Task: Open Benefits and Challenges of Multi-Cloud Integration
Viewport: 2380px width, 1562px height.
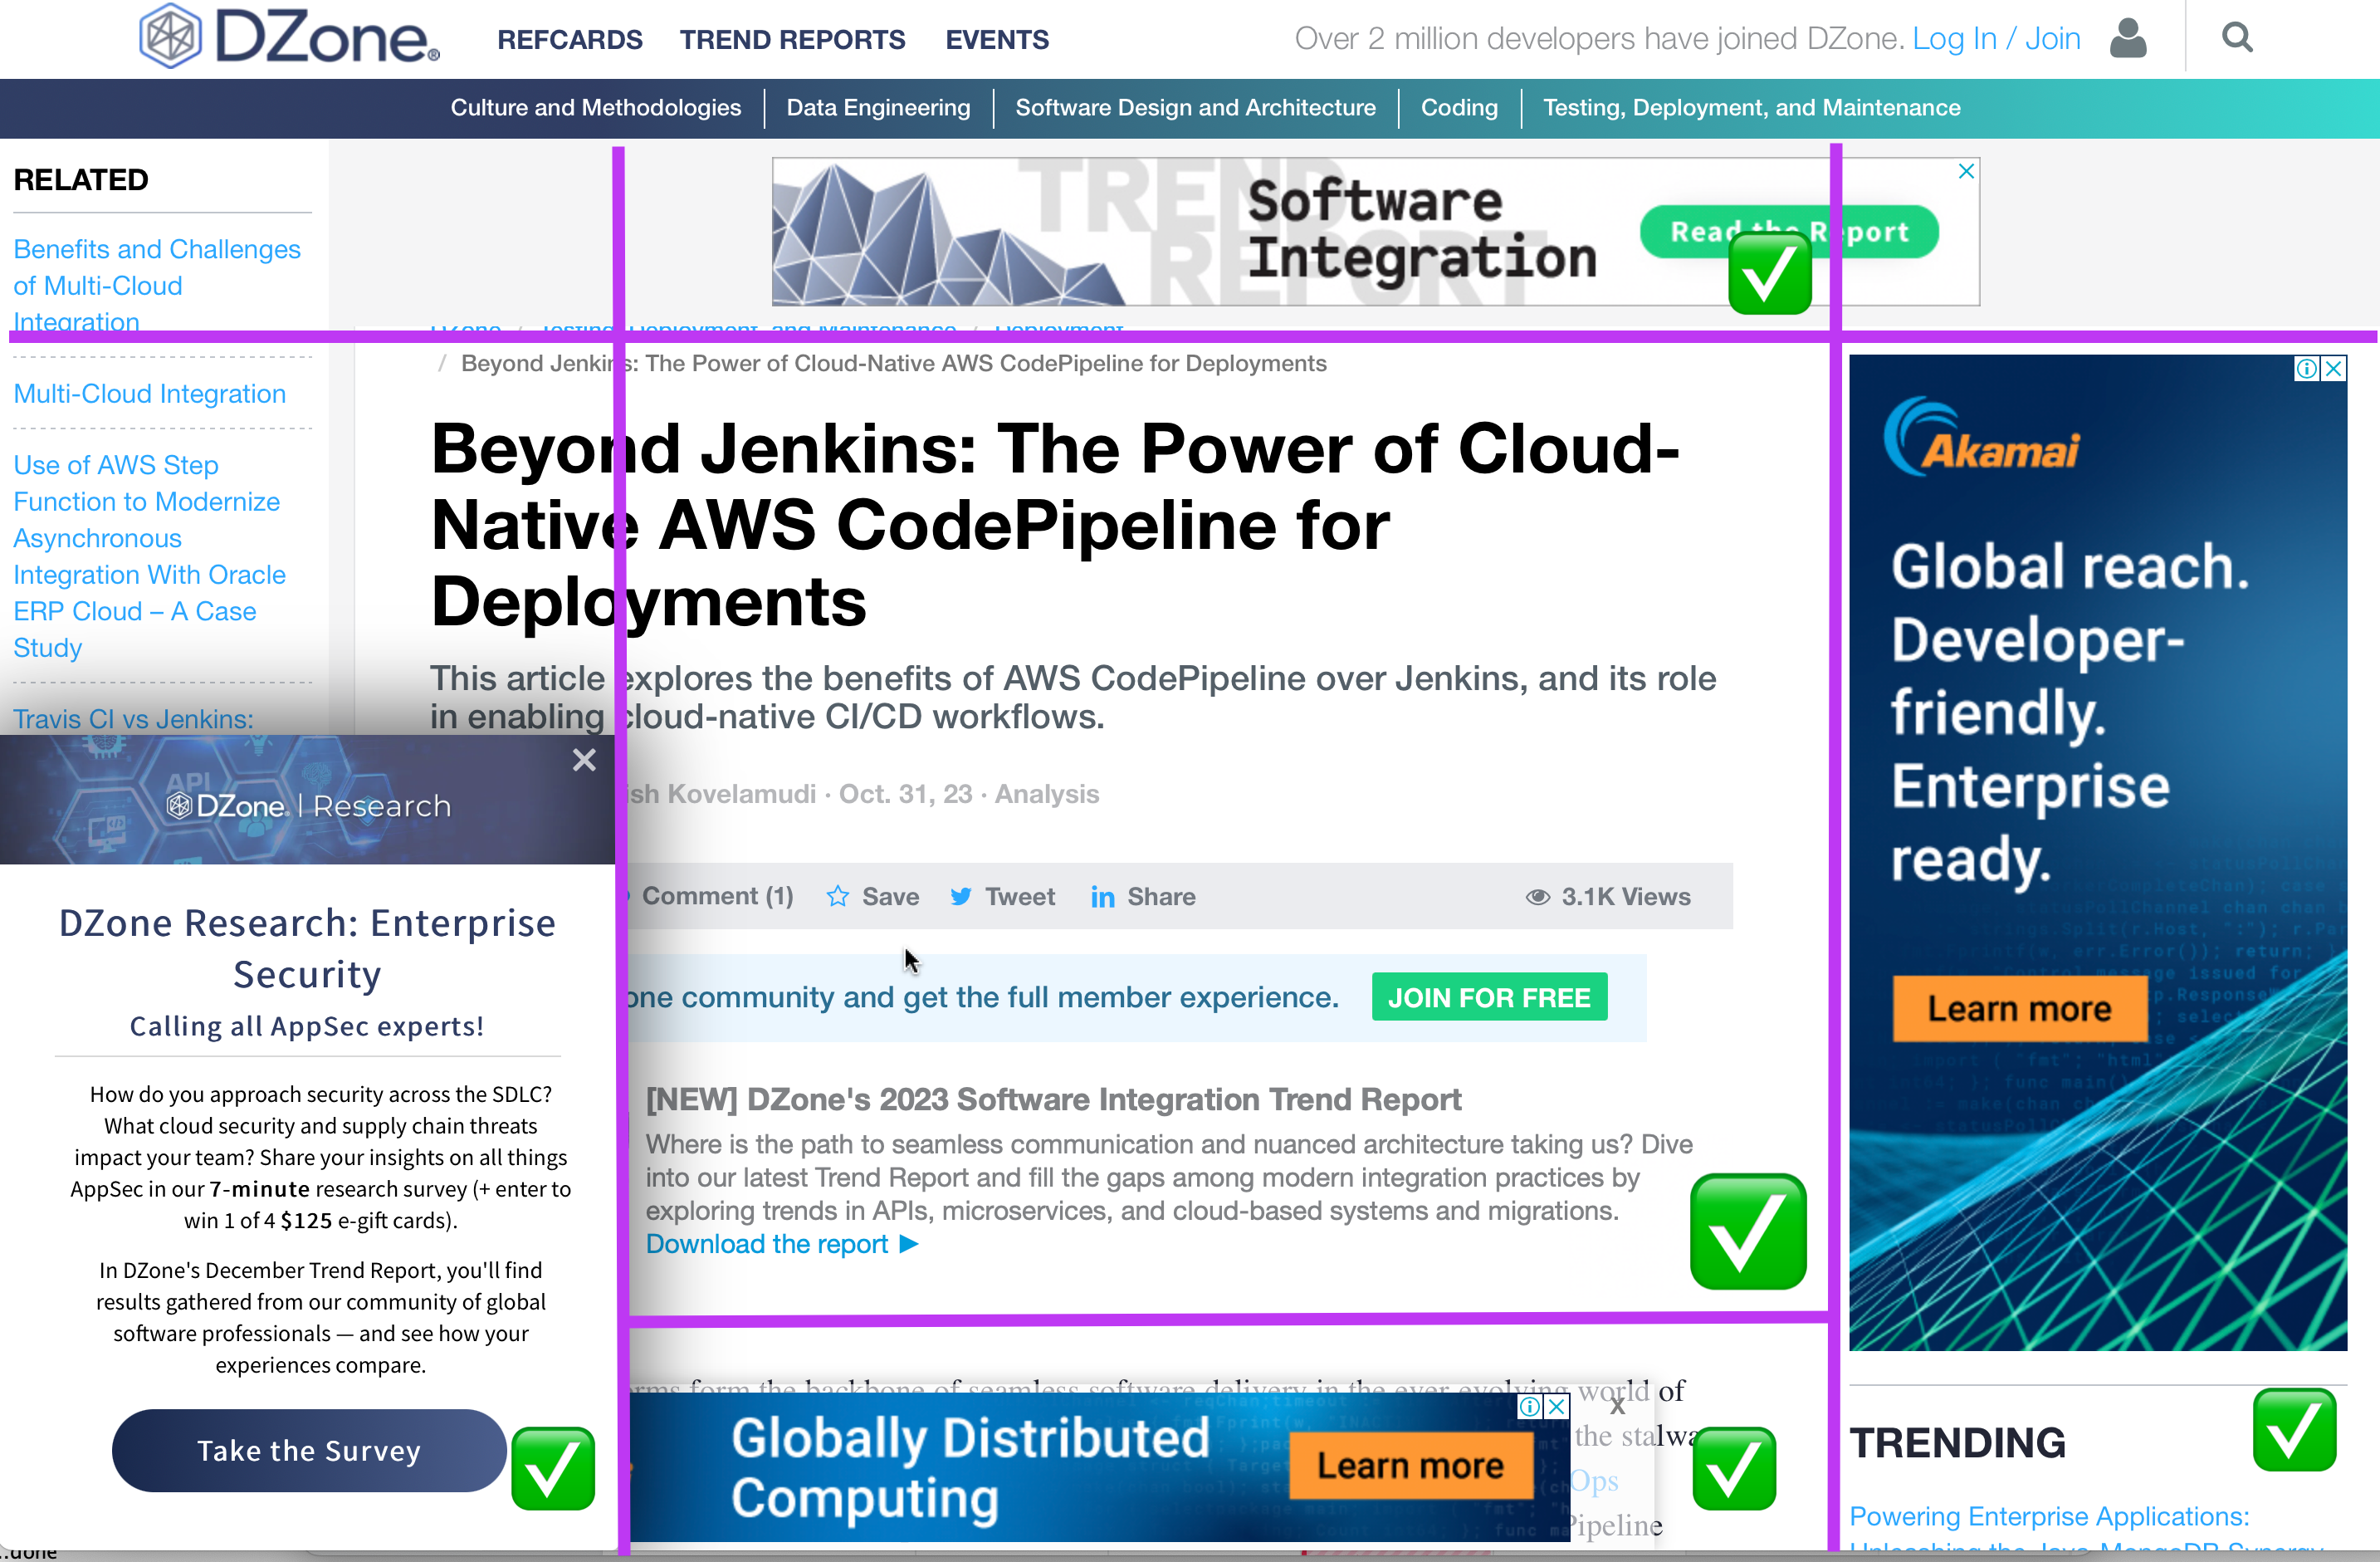Action: 157,285
